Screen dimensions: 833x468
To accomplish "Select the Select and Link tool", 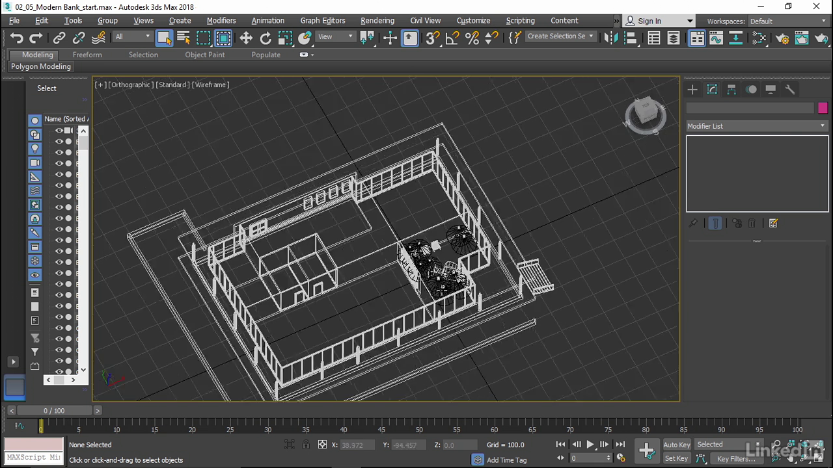I will pos(59,38).
